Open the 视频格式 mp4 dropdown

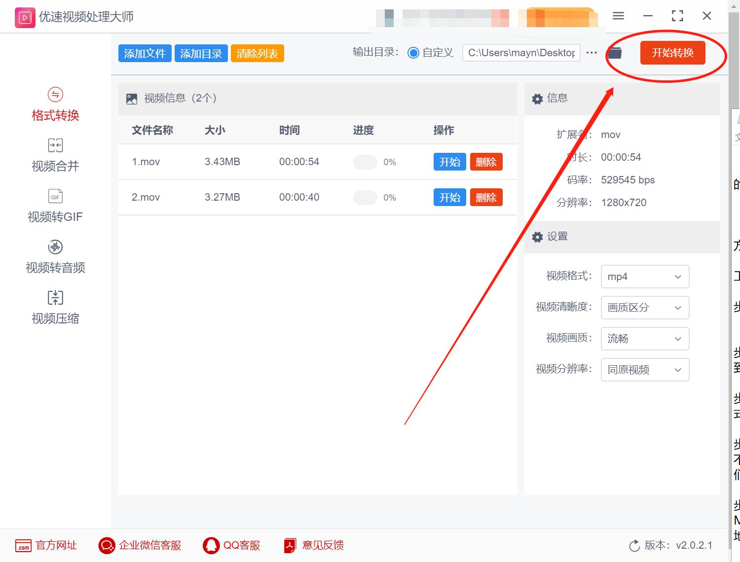tap(645, 277)
